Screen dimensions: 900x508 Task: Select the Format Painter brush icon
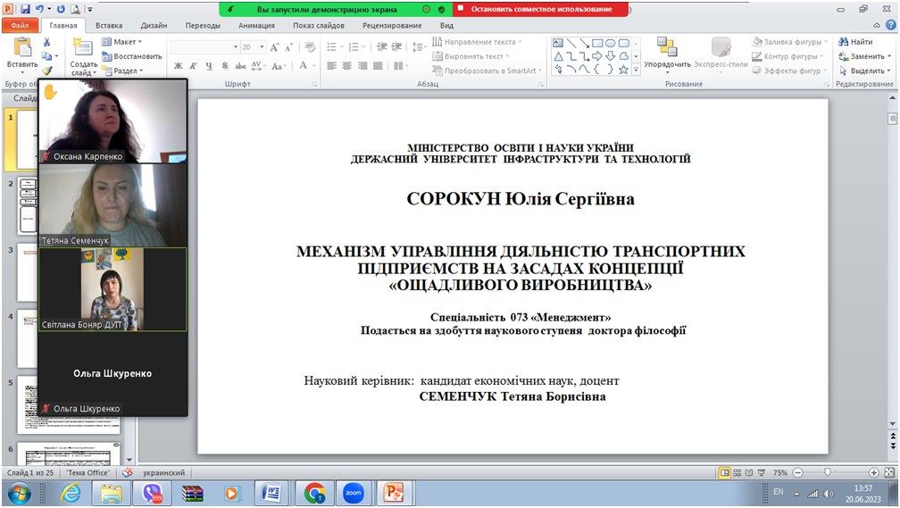coord(46,71)
